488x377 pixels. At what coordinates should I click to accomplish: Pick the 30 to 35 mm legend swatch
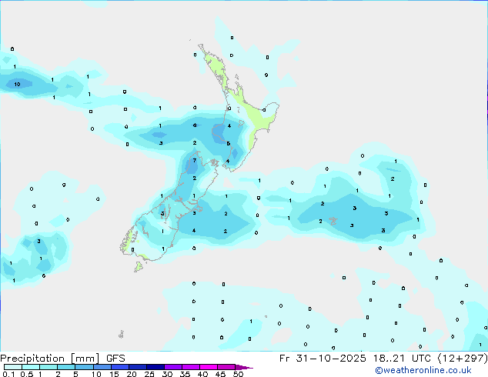[x=173, y=367]
